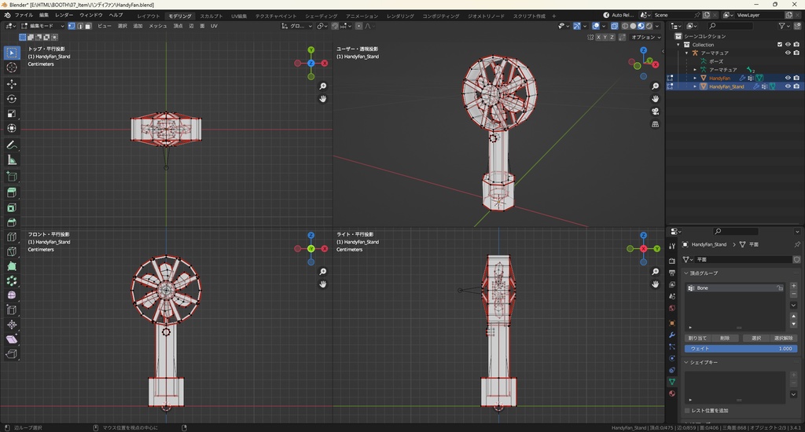Collapse the シェイプキー panel
The width and height of the screenshot is (805, 432).
coord(687,362)
